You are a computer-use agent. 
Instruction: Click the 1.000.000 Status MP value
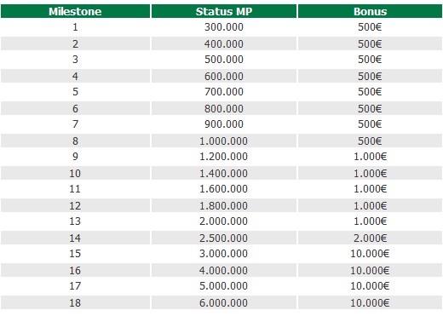coord(224,141)
